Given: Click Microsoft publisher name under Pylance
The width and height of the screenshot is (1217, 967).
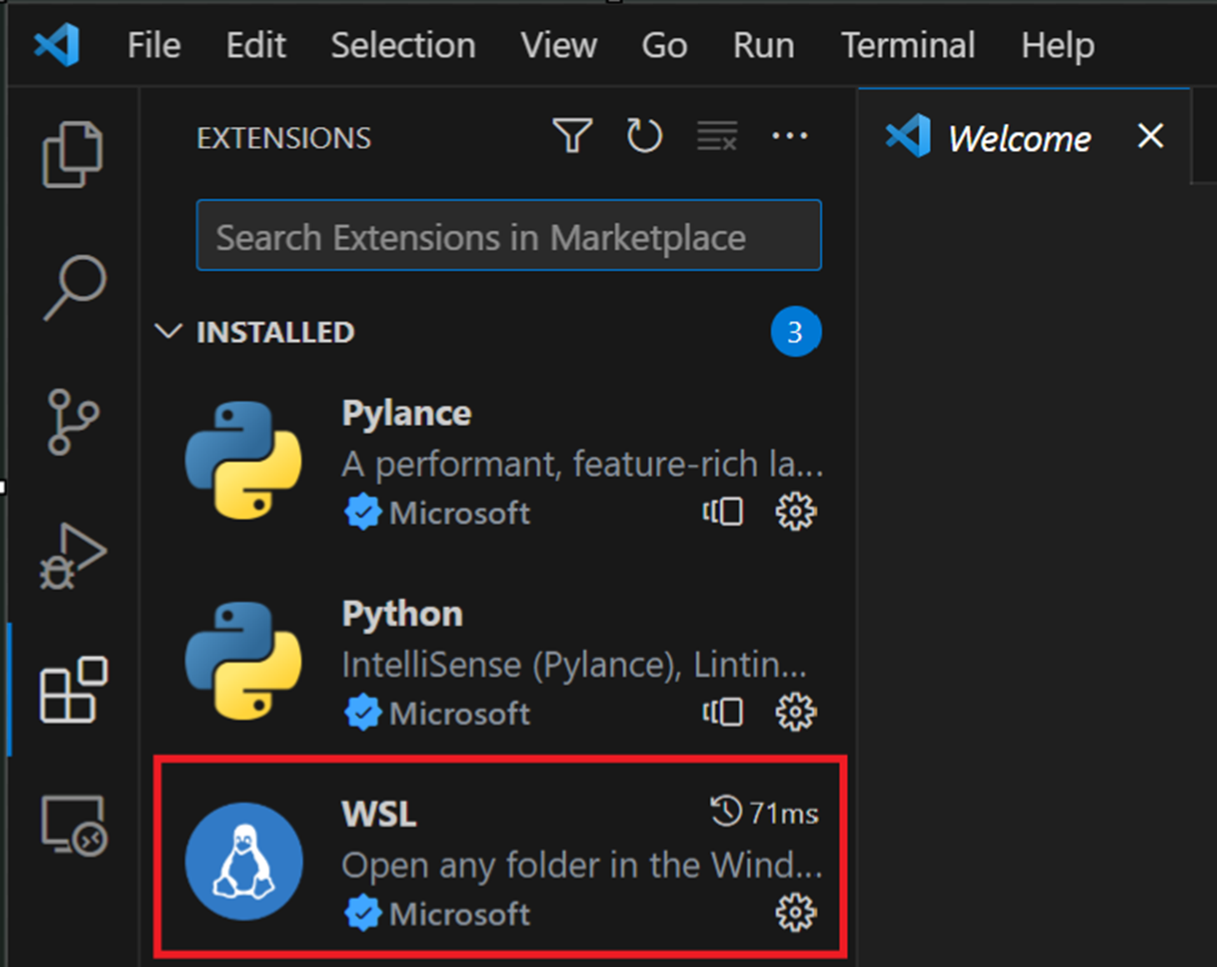Looking at the screenshot, I should coord(459,513).
